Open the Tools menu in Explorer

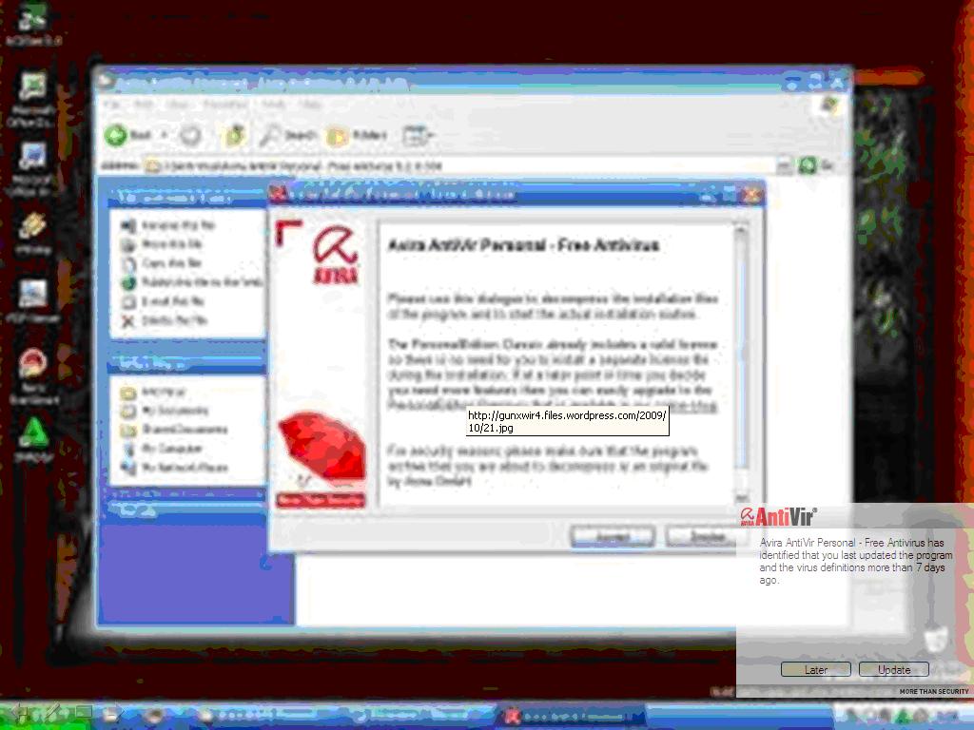(x=273, y=104)
